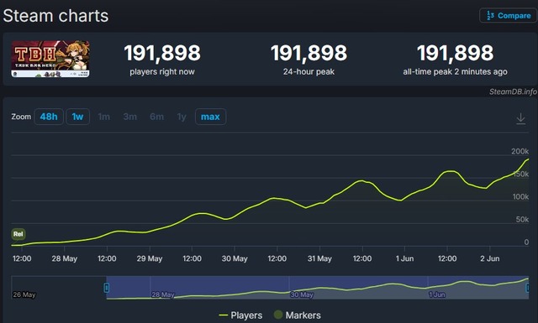Toggle the Players series in legend
Viewport: 538px width, 323px height.
tap(240, 315)
